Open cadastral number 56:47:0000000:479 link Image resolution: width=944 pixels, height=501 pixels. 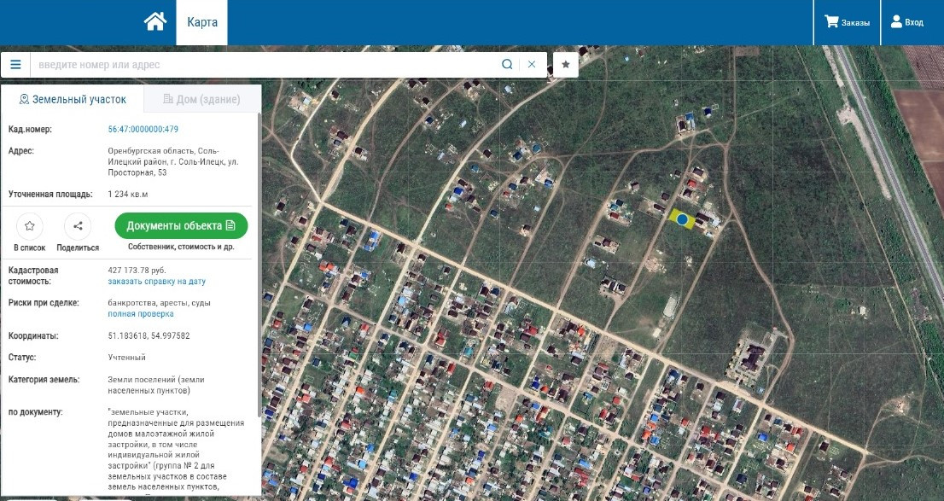tap(143, 130)
